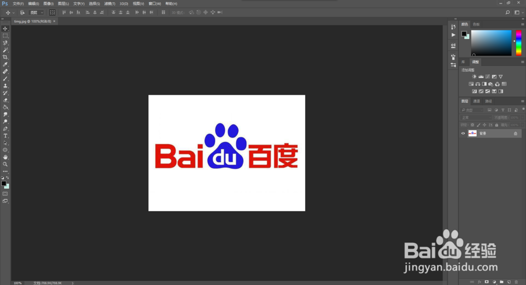Select the Eyedropper tool

pyautogui.click(x=5, y=64)
